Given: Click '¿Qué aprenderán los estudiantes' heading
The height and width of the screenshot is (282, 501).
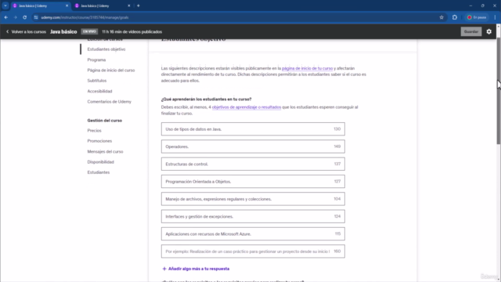Looking at the screenshot, I should click(206, 99).
